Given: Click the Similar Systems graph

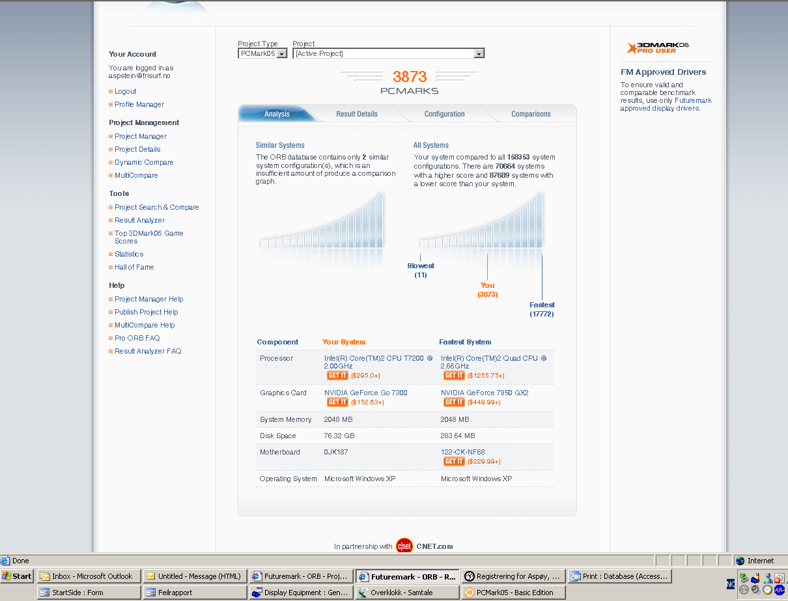Looking at the screenshot, I should click(x=323, y=221).
